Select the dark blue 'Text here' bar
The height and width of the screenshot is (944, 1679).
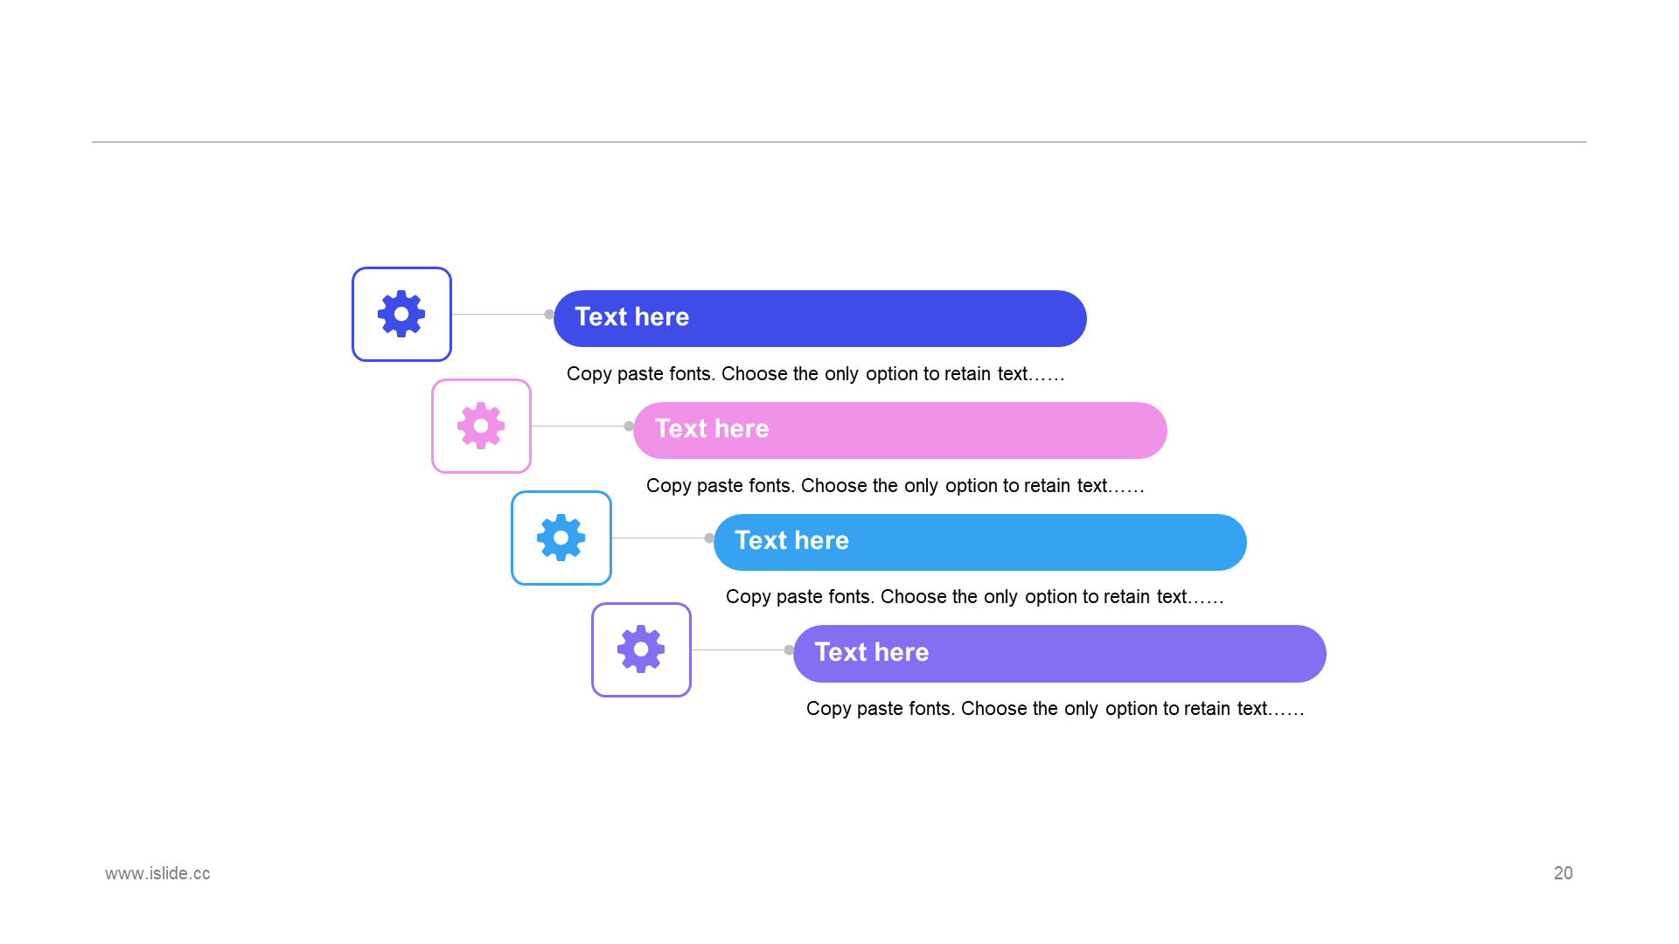tap(820, 318)
